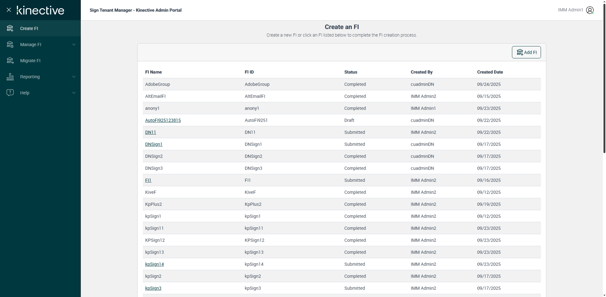Open the DNSign1 FI link
This screenshot has height=297, width=606.
tap(154, 144)
